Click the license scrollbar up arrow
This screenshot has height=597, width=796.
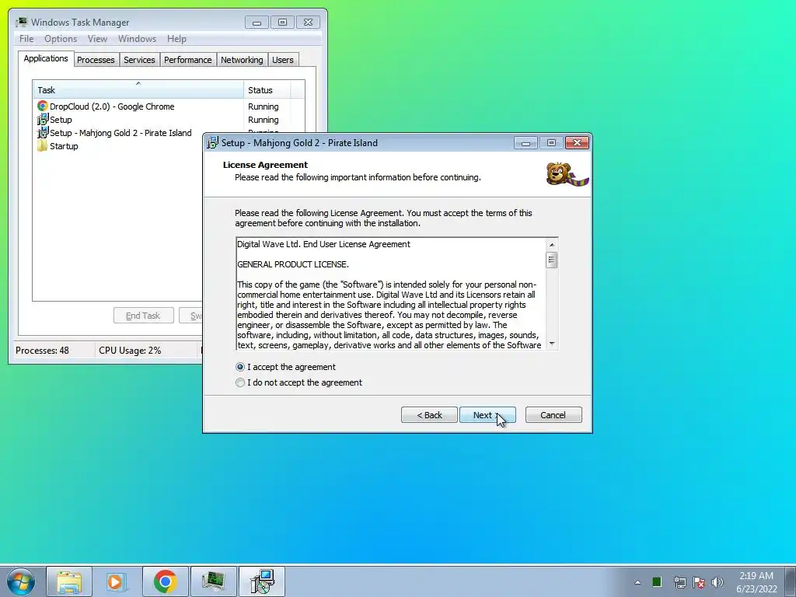click(552, 245)
